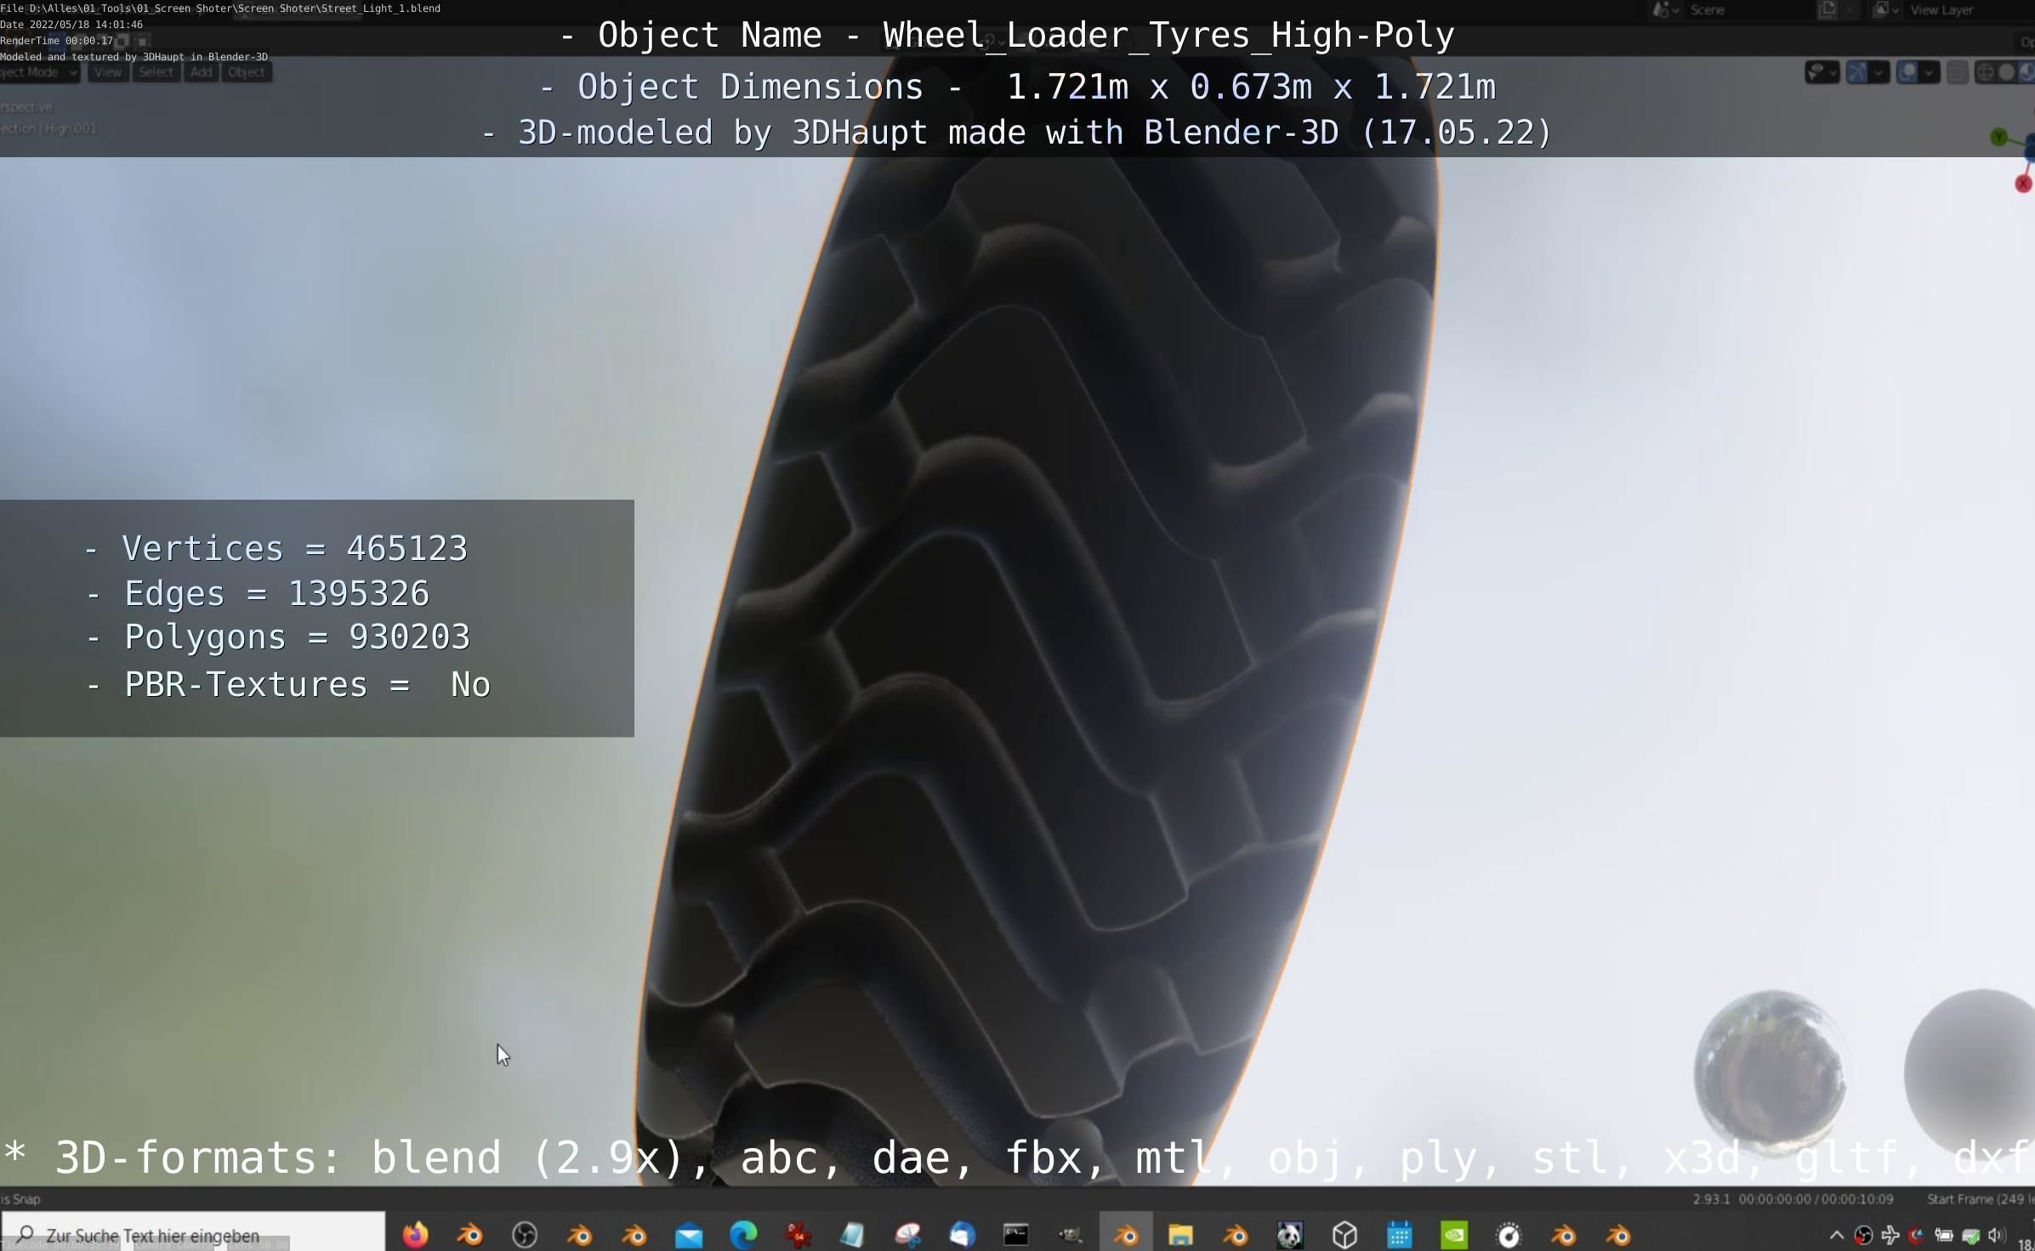2035x1251 pixels.
Task: Open Microsoft Edge from the taskbar
Action: 743,1234
